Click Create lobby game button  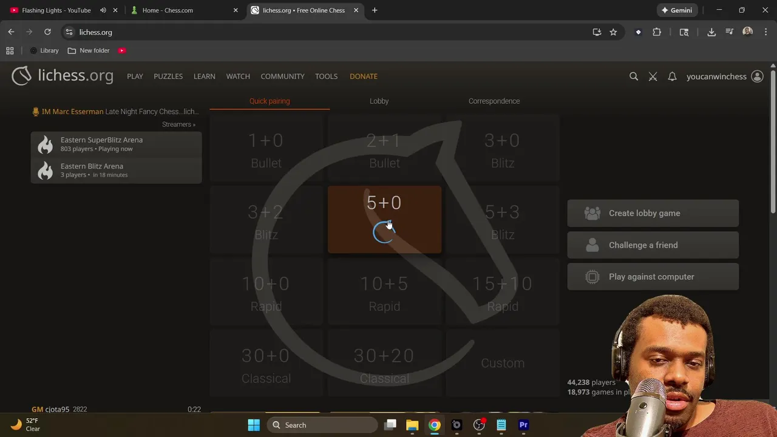[x=653, y=213]
